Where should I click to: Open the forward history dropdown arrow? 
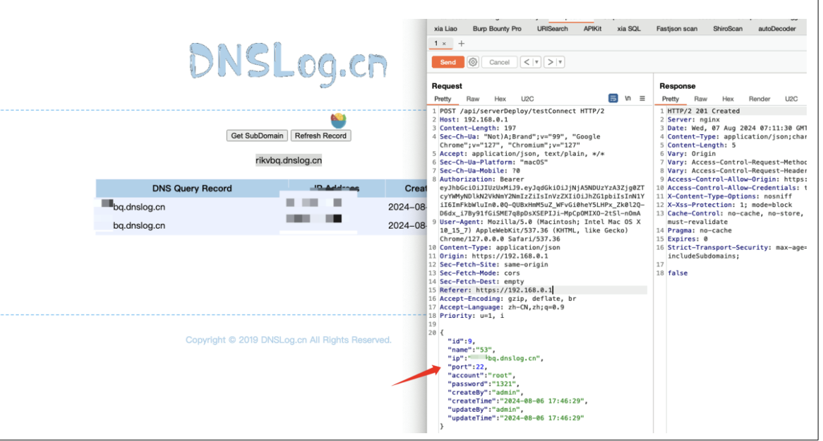(x=561, y=62)
